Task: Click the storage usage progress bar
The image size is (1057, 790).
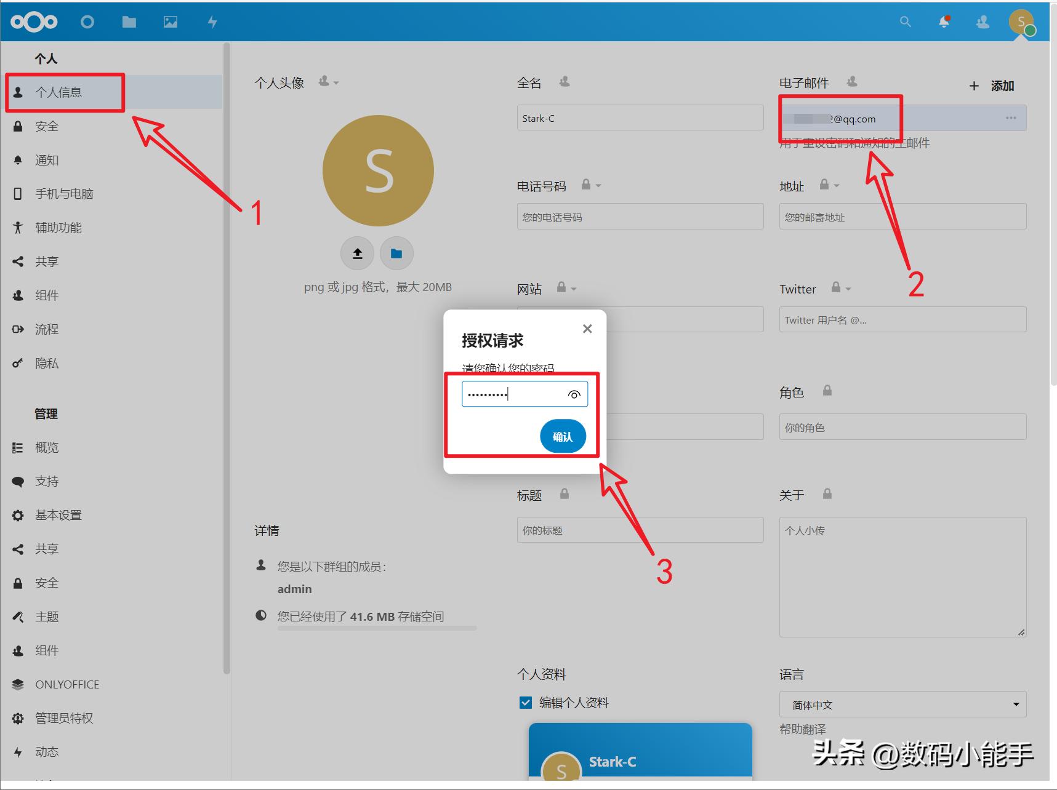Action: [377, 628]
